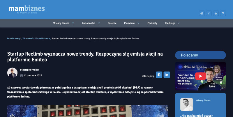This screenshot has height=117, width=233.
Task: Click the article headline about Reclimb
Action: click(x=85, y=57)
